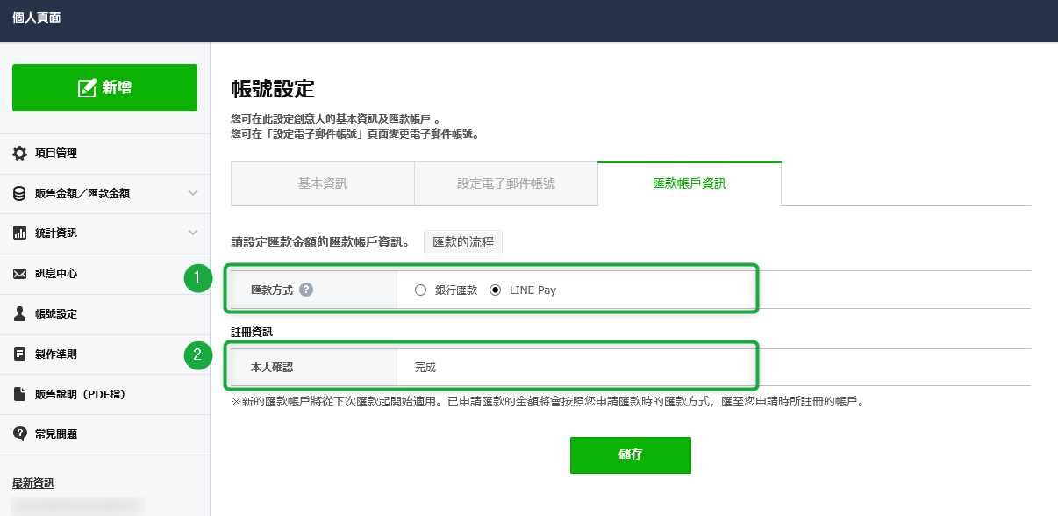Choose LINE Pay as transfer method
This screenshot has width=1058, height=516.
pos(497,290)
